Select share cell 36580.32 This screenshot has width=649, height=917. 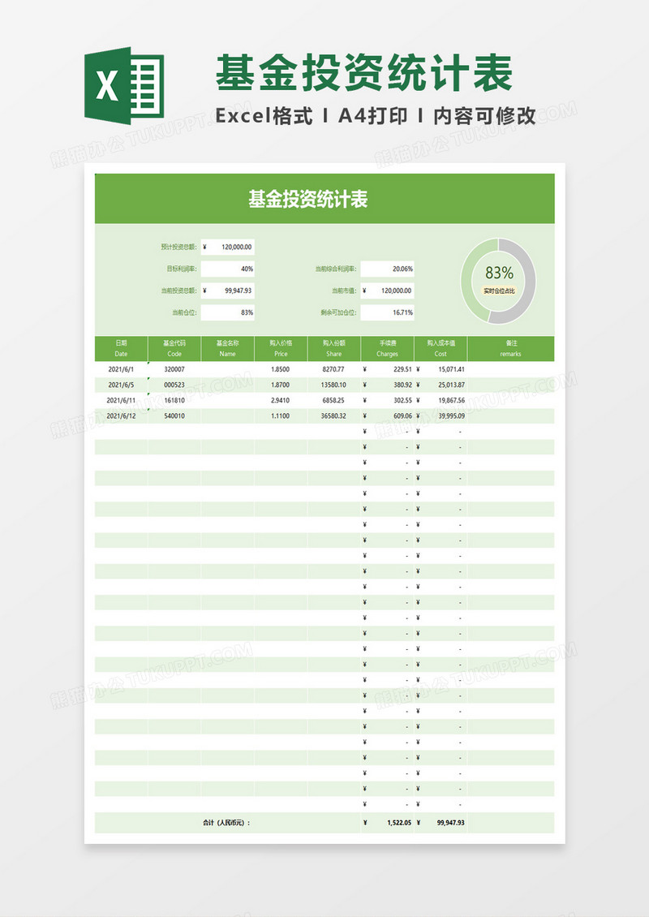[x=334, y=415]
